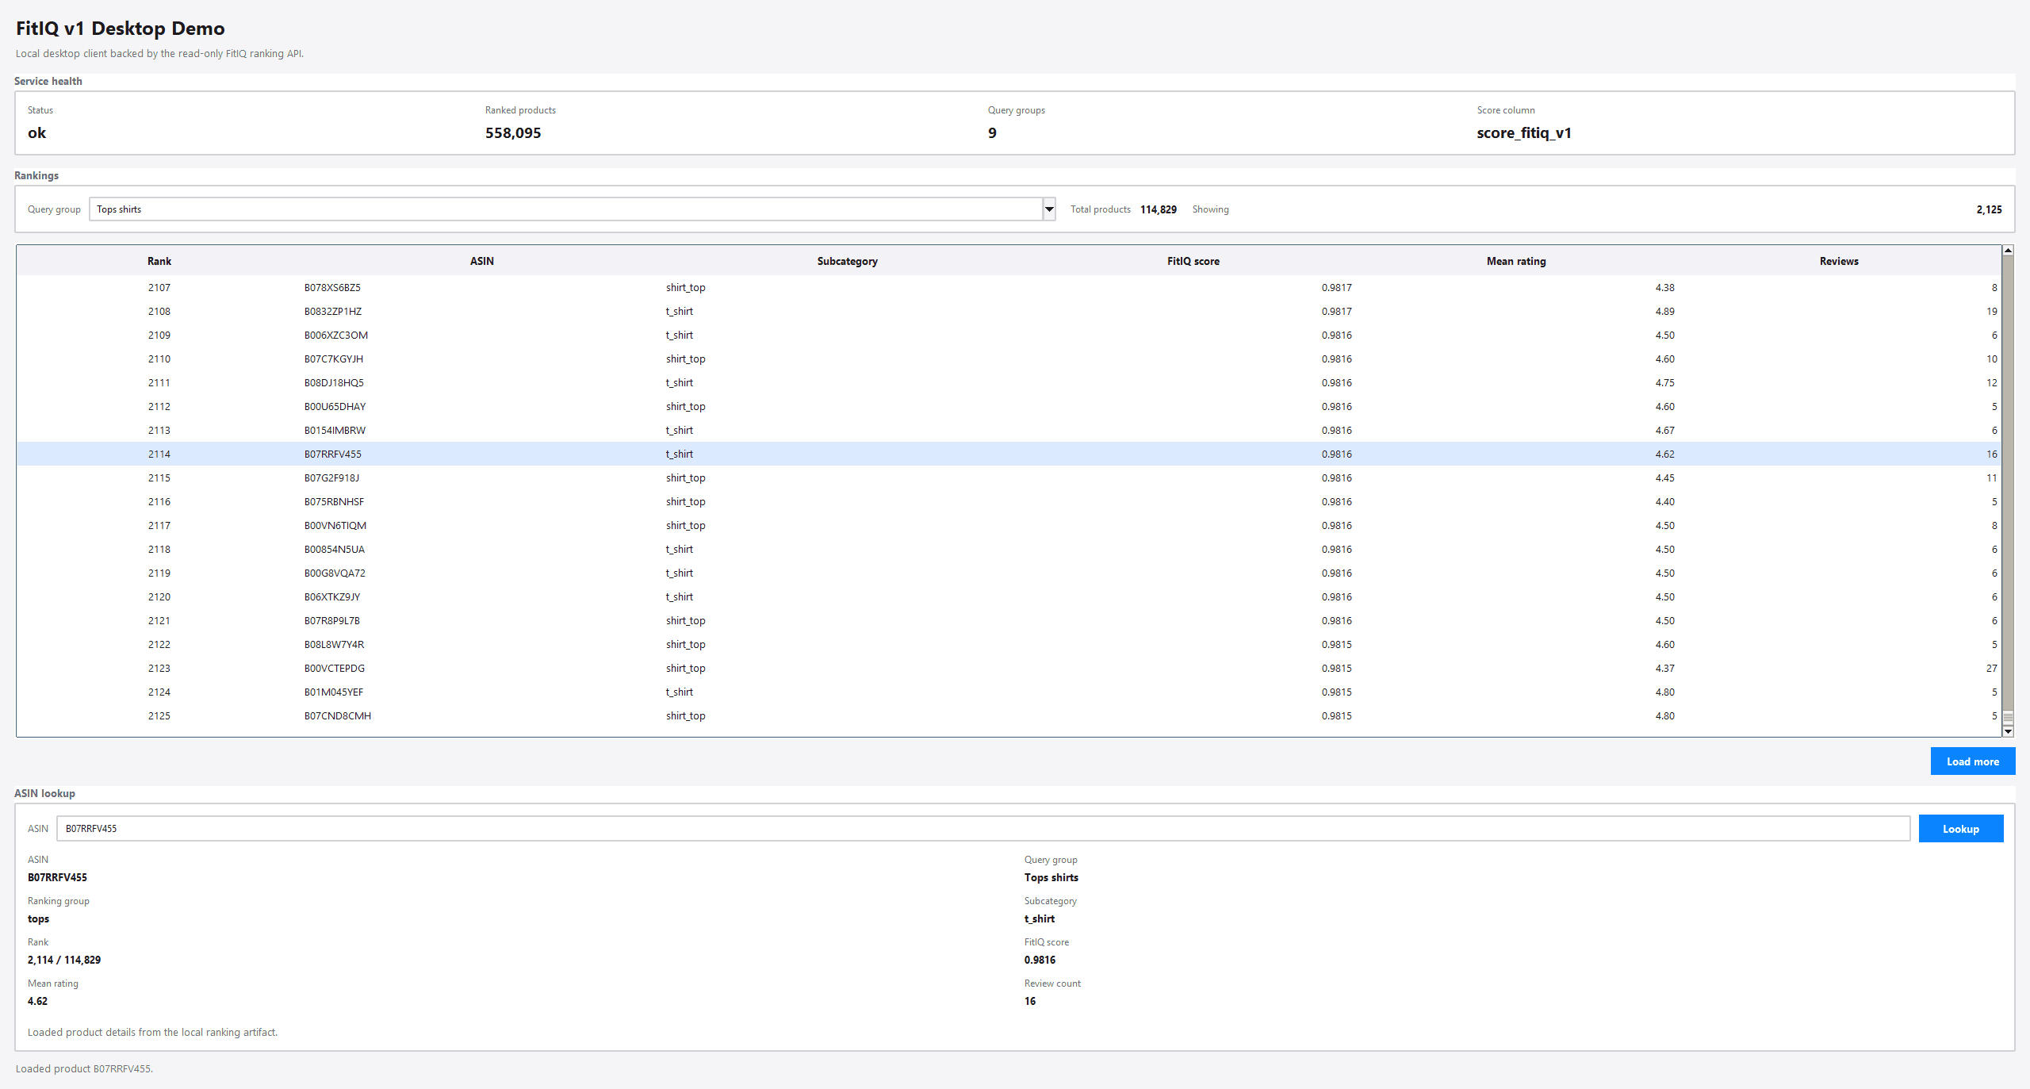
Task: Select row with ASIN B00VCTEPDG
Action: coord(1009,668)
